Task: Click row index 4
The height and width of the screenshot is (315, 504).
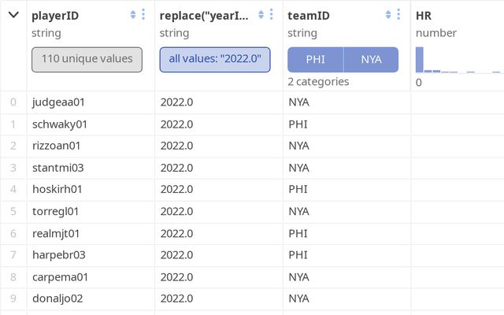Action: (13, 189)
